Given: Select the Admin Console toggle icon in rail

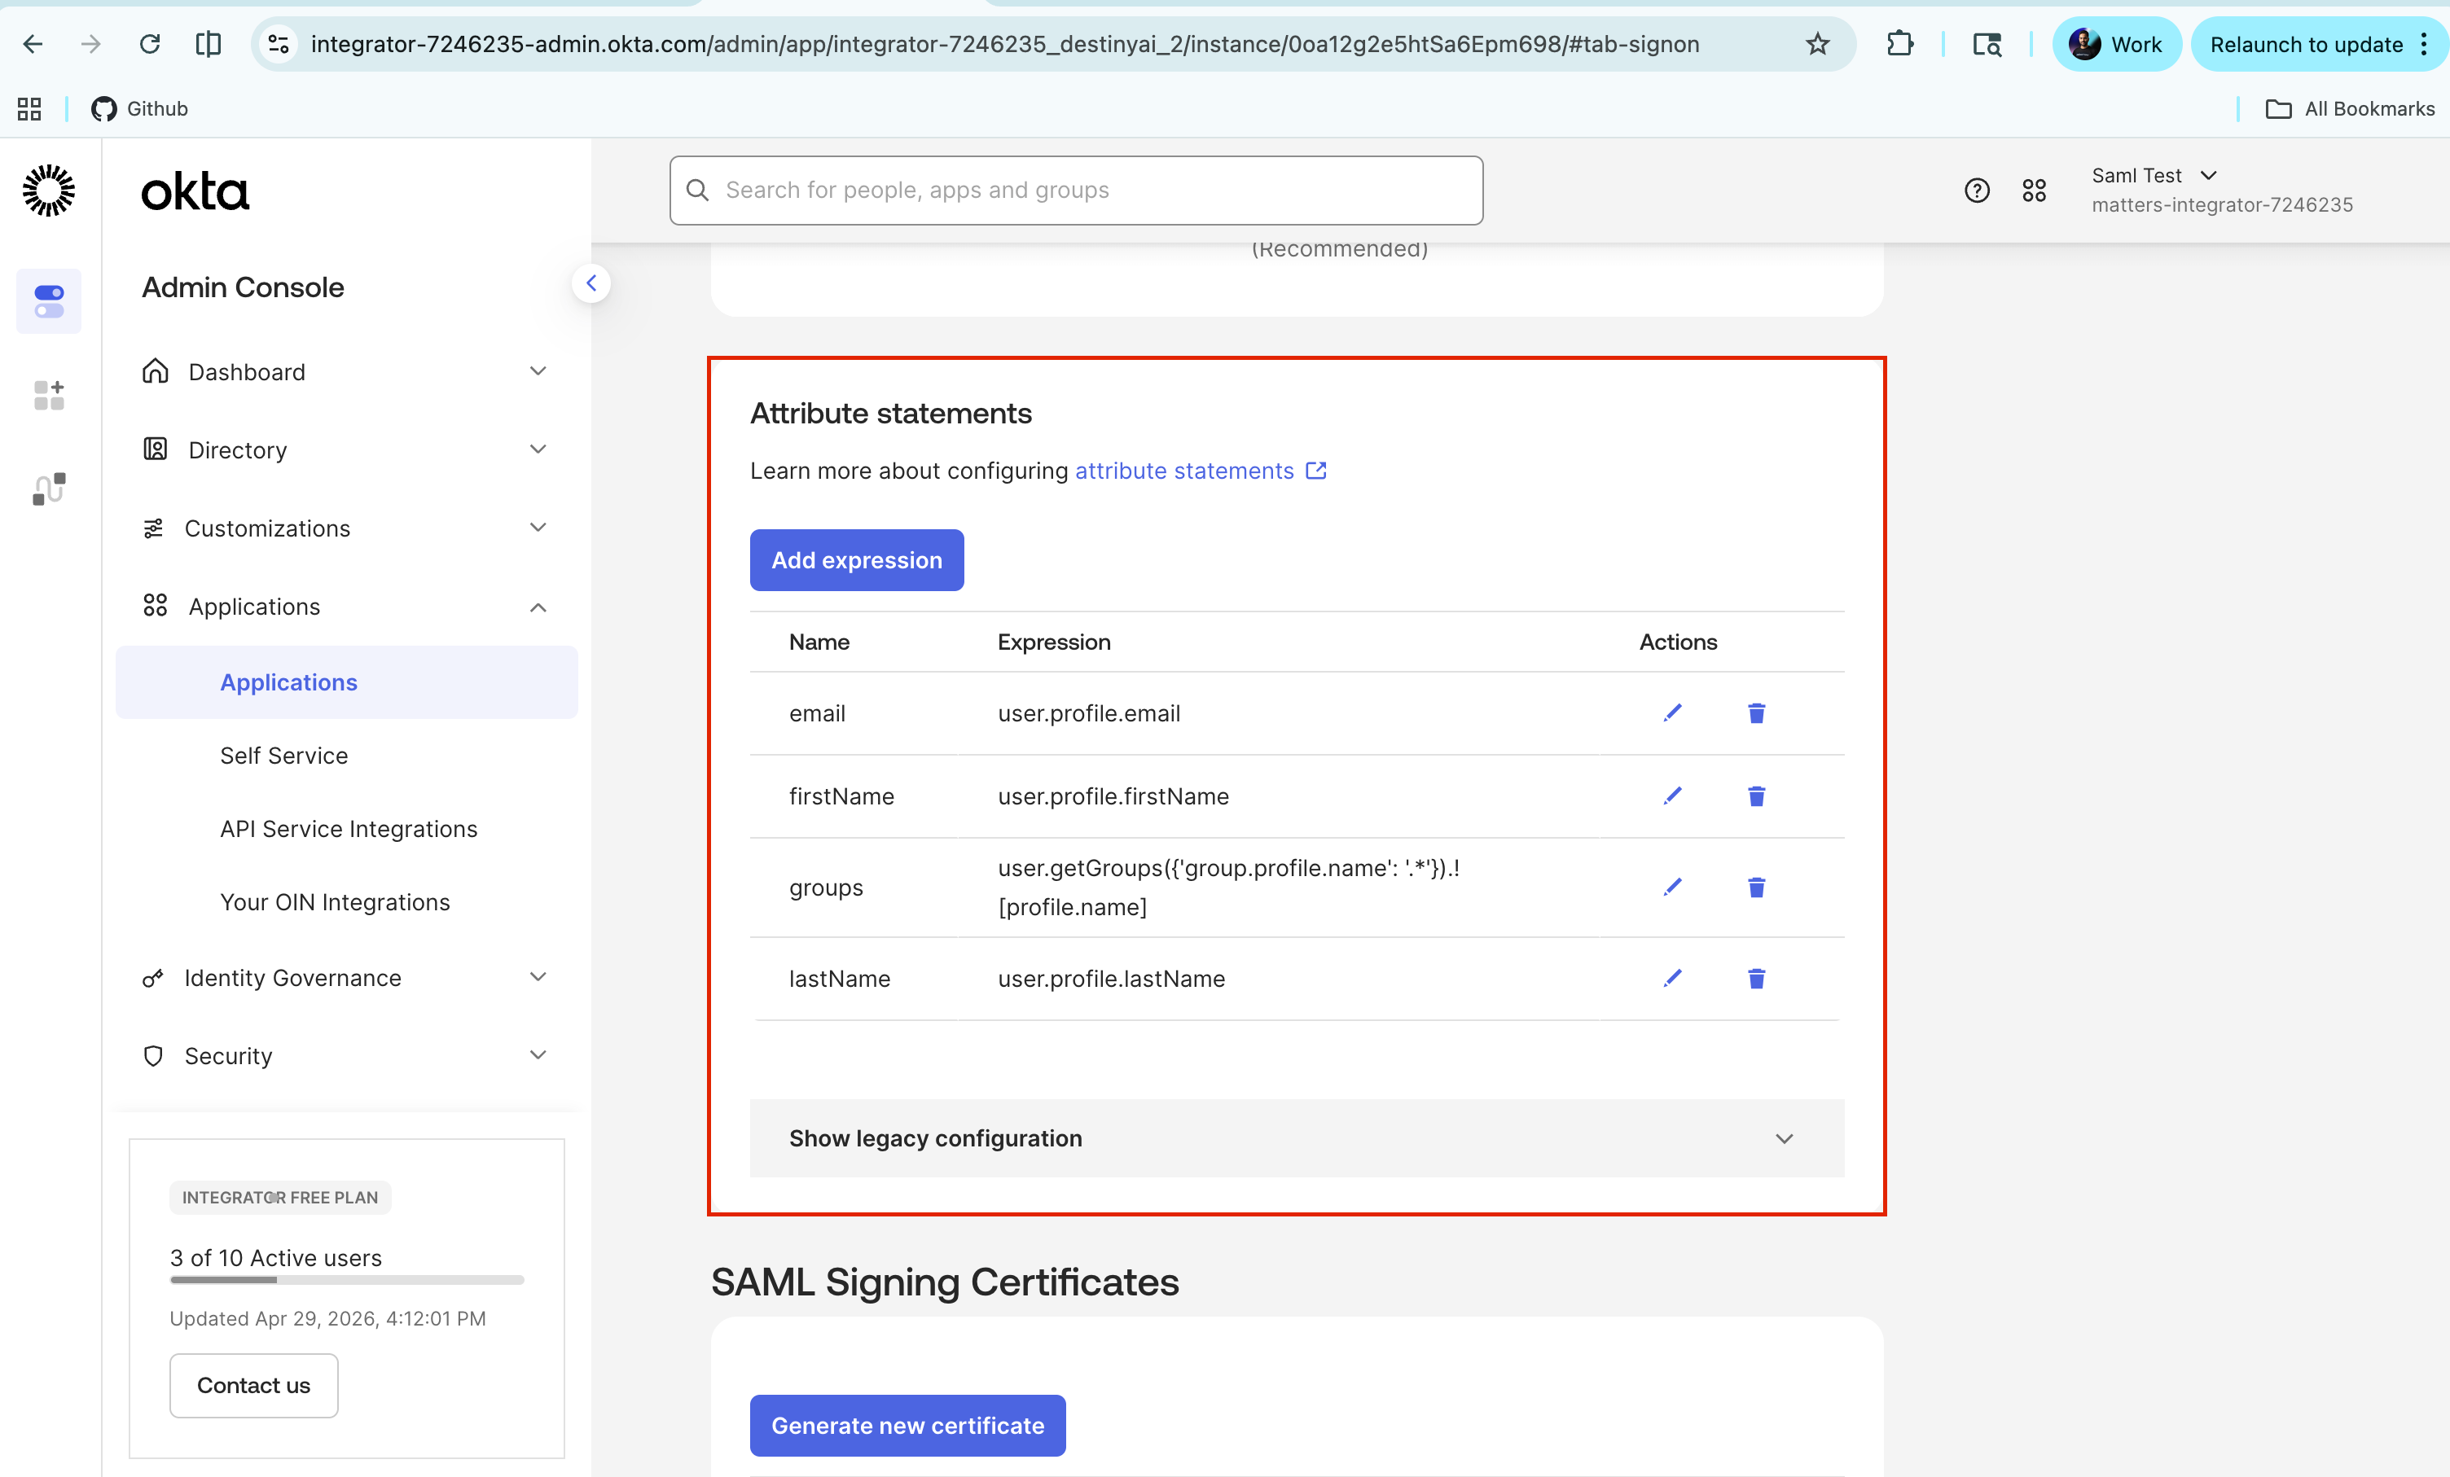Looking at the screenshot, I should 49,301.
